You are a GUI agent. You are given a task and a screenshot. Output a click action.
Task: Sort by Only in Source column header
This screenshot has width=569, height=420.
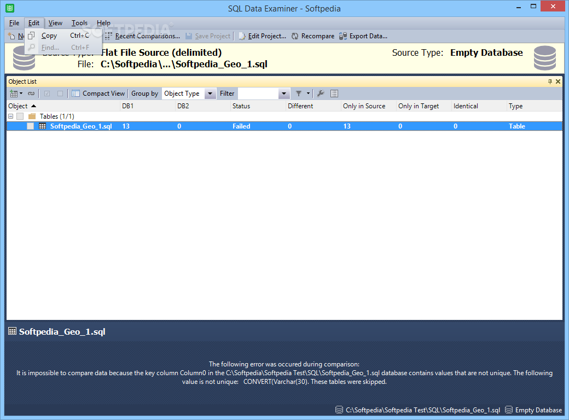coord(368,106)
